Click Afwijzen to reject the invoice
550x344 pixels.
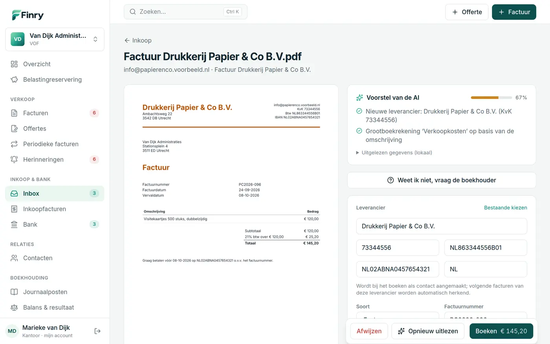pos(369,331)
